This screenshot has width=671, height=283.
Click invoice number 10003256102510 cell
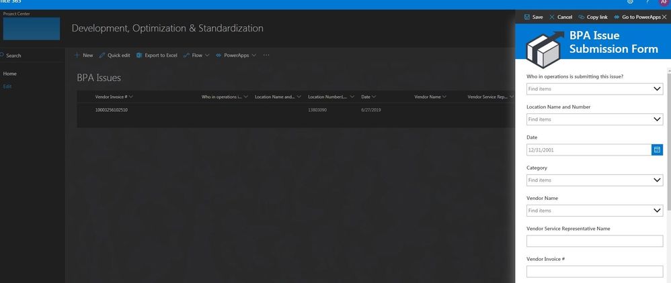pyautogui.click(x=111, y=110)
